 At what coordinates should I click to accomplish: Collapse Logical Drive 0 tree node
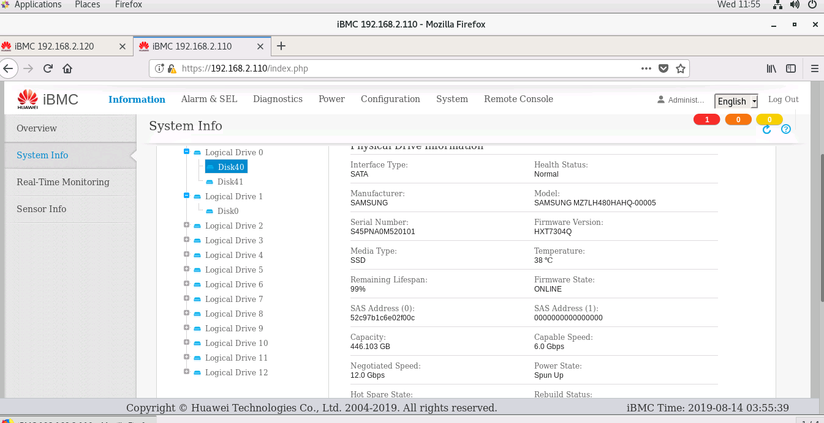[x=186, y=152]
